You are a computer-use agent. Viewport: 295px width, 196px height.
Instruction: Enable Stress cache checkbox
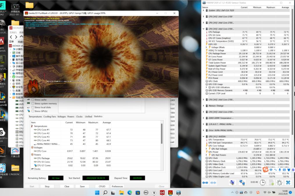click(33, 100)
